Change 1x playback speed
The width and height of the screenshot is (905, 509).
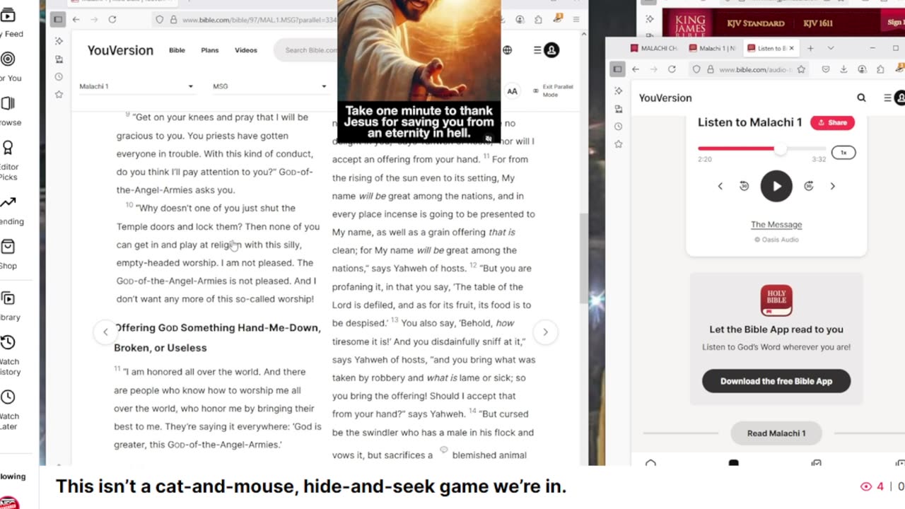click(x=843, y=153)
